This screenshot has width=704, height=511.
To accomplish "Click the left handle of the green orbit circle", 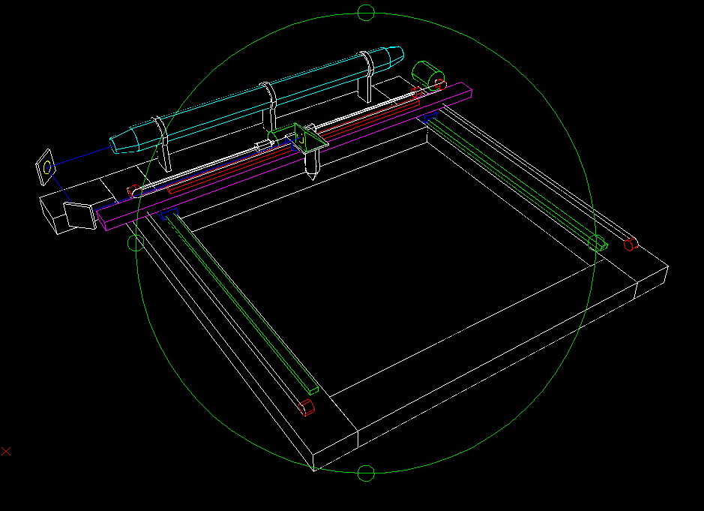I will [136, 242].
